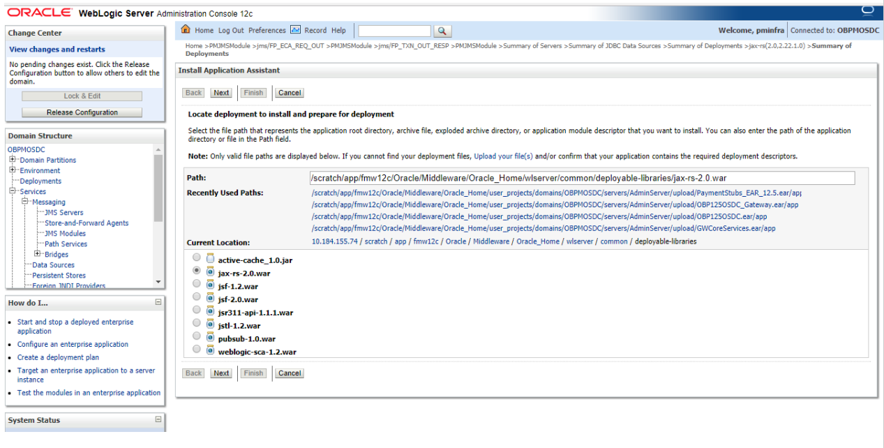The height and width of the screenshot is (448, 884).
Task: Collapse the Messaging tree node
Action: tap(25, 202)
